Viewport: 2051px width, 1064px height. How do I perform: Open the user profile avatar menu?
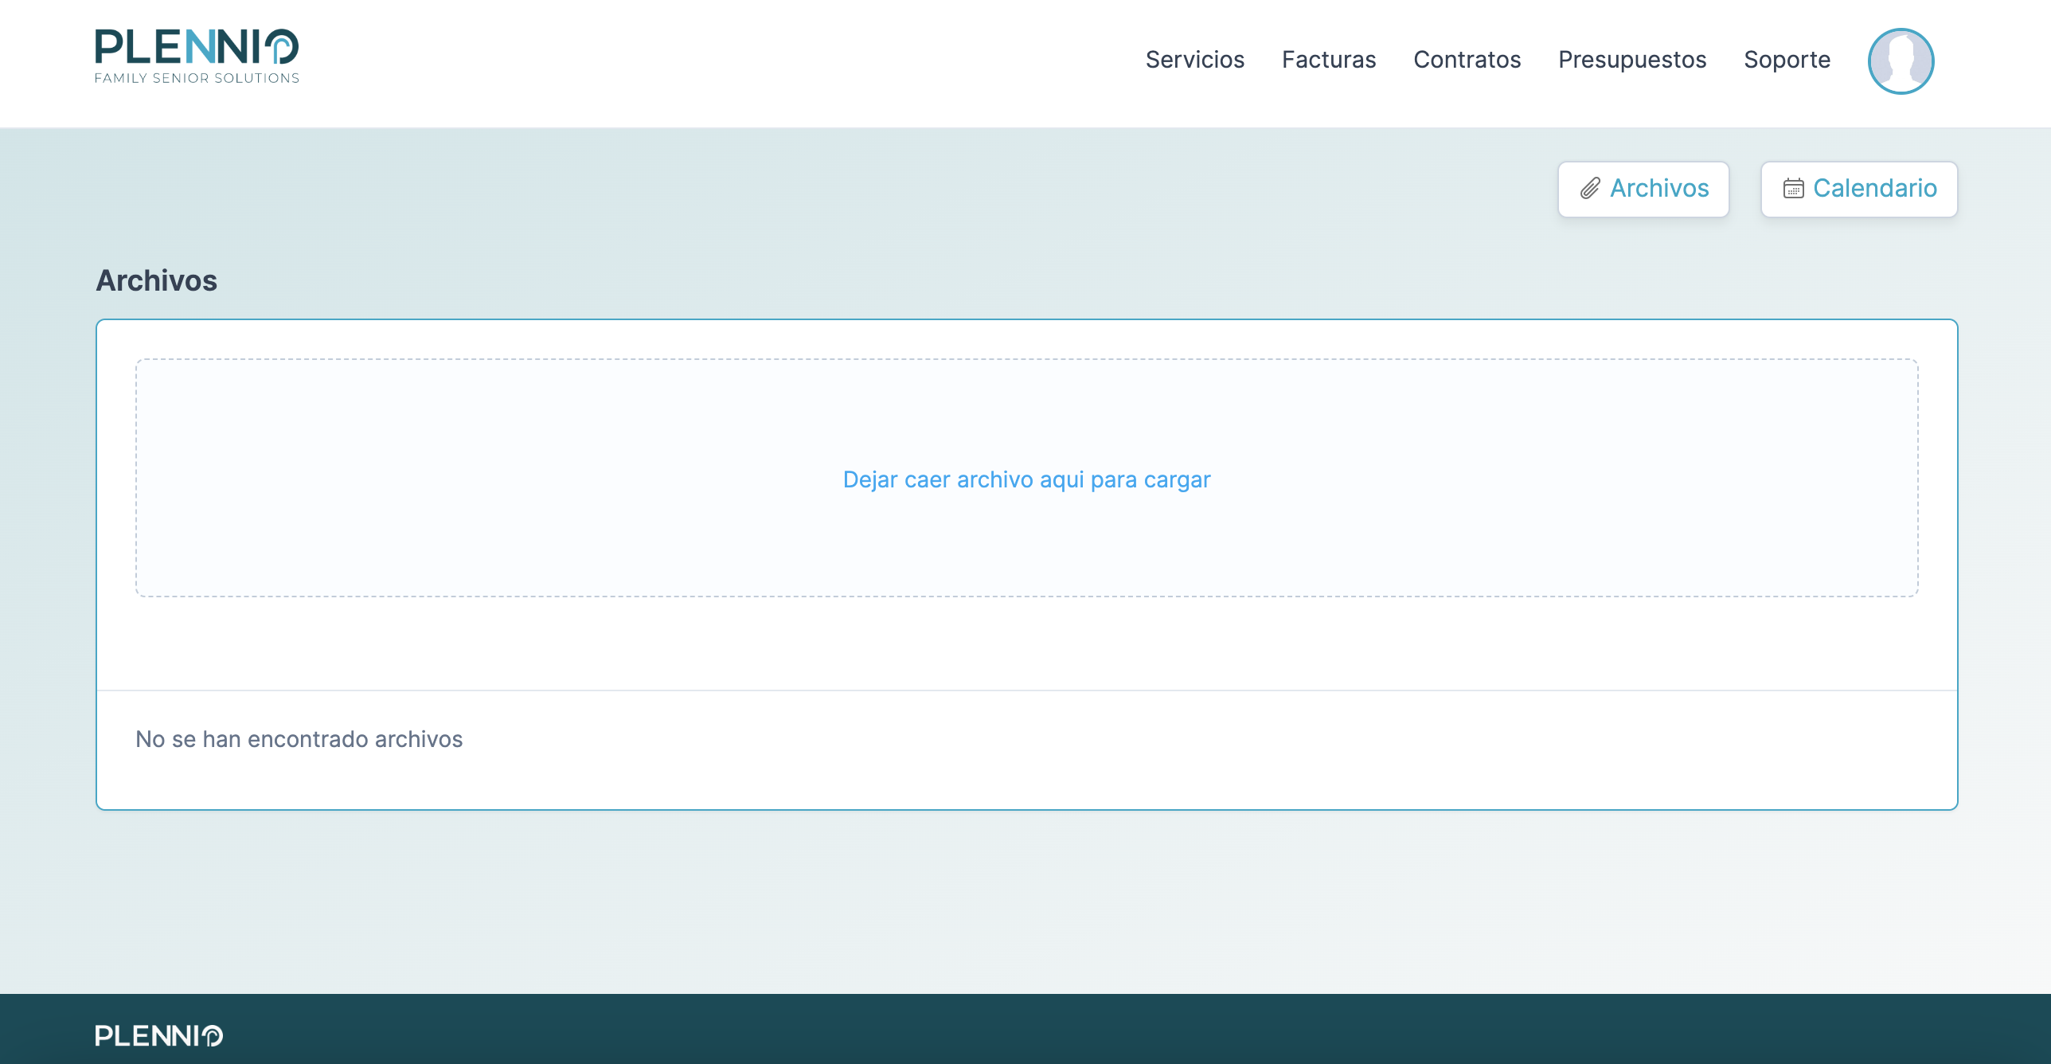coord(1901,61)
